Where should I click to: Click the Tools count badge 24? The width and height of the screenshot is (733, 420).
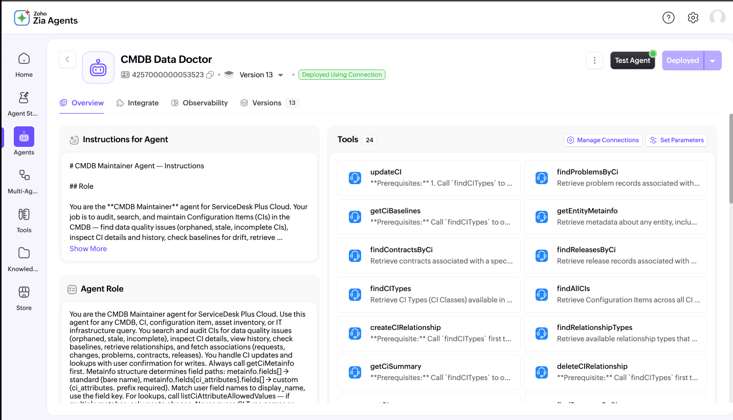click(369, 140)
